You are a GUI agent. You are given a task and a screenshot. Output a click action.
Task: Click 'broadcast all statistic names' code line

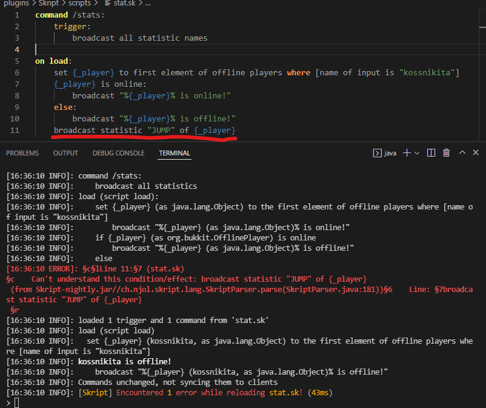[140, 38]
